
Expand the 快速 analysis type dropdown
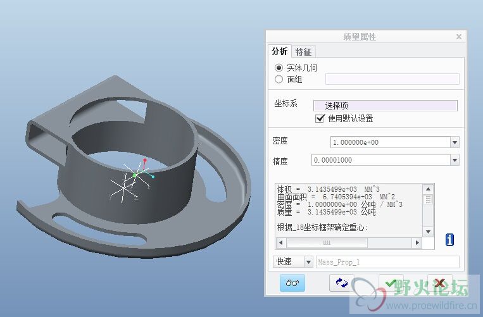pos(308,262)
